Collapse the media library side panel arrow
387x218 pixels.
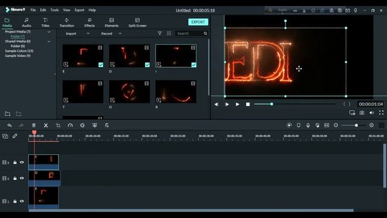55,74
